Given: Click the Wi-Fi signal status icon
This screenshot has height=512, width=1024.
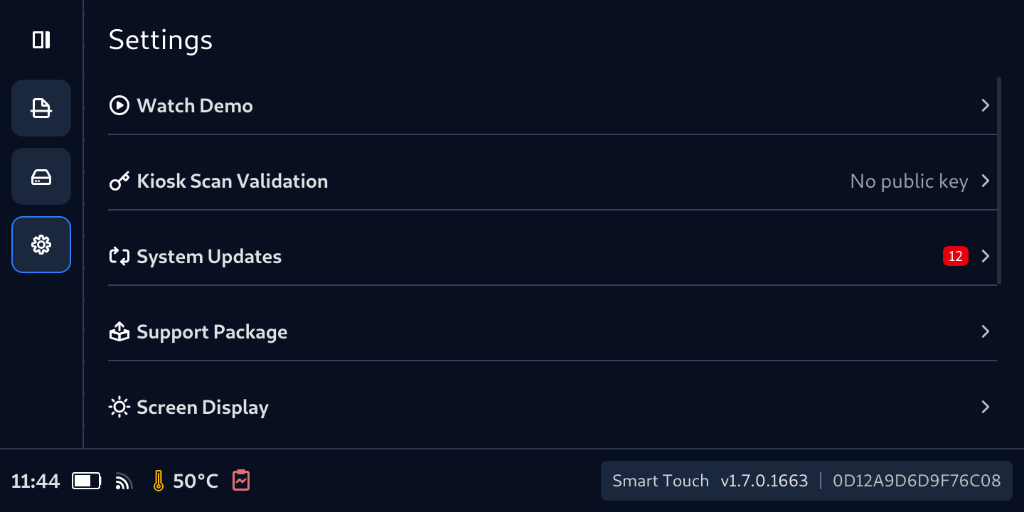Looking at the screenshot, I should (124, 482).
